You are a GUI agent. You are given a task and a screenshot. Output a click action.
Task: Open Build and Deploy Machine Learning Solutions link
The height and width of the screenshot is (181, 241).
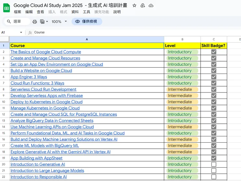point(64,139)
